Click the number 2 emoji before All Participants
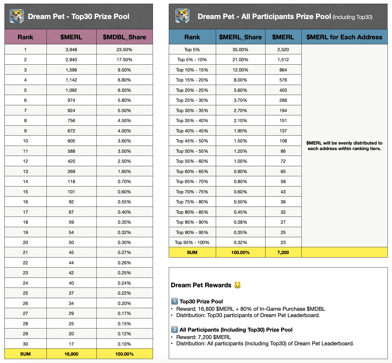Screen dimensions: 392x363 click(174, 329)
